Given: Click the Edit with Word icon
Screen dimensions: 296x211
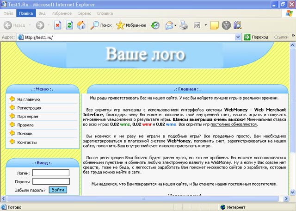Looking at the screenshot, I should click(x=197, y=25).
